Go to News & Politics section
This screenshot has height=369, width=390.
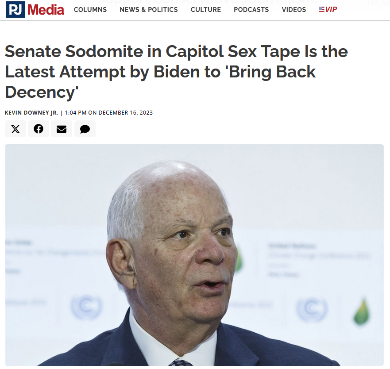(149, 10)
